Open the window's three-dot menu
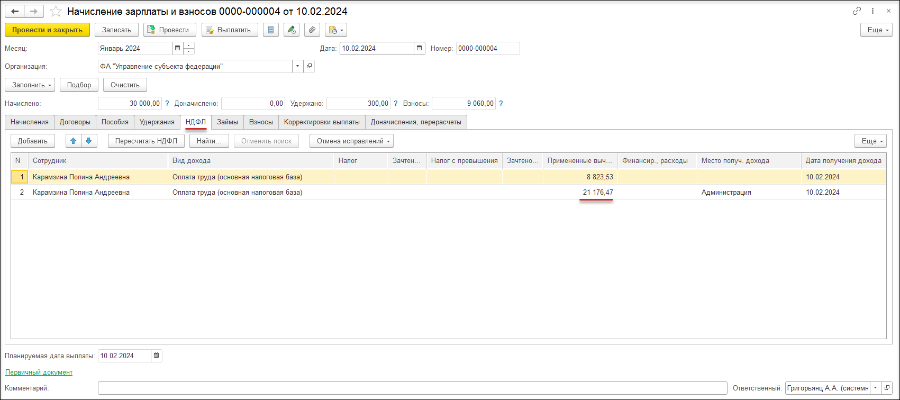This screenshot has width=900, height=400. [872, 11]
